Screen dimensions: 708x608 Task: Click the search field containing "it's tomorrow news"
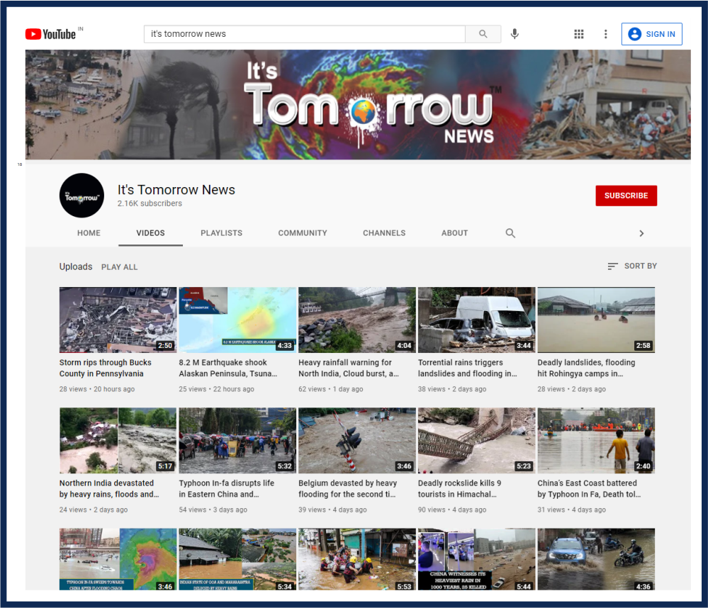pos(305,34)
